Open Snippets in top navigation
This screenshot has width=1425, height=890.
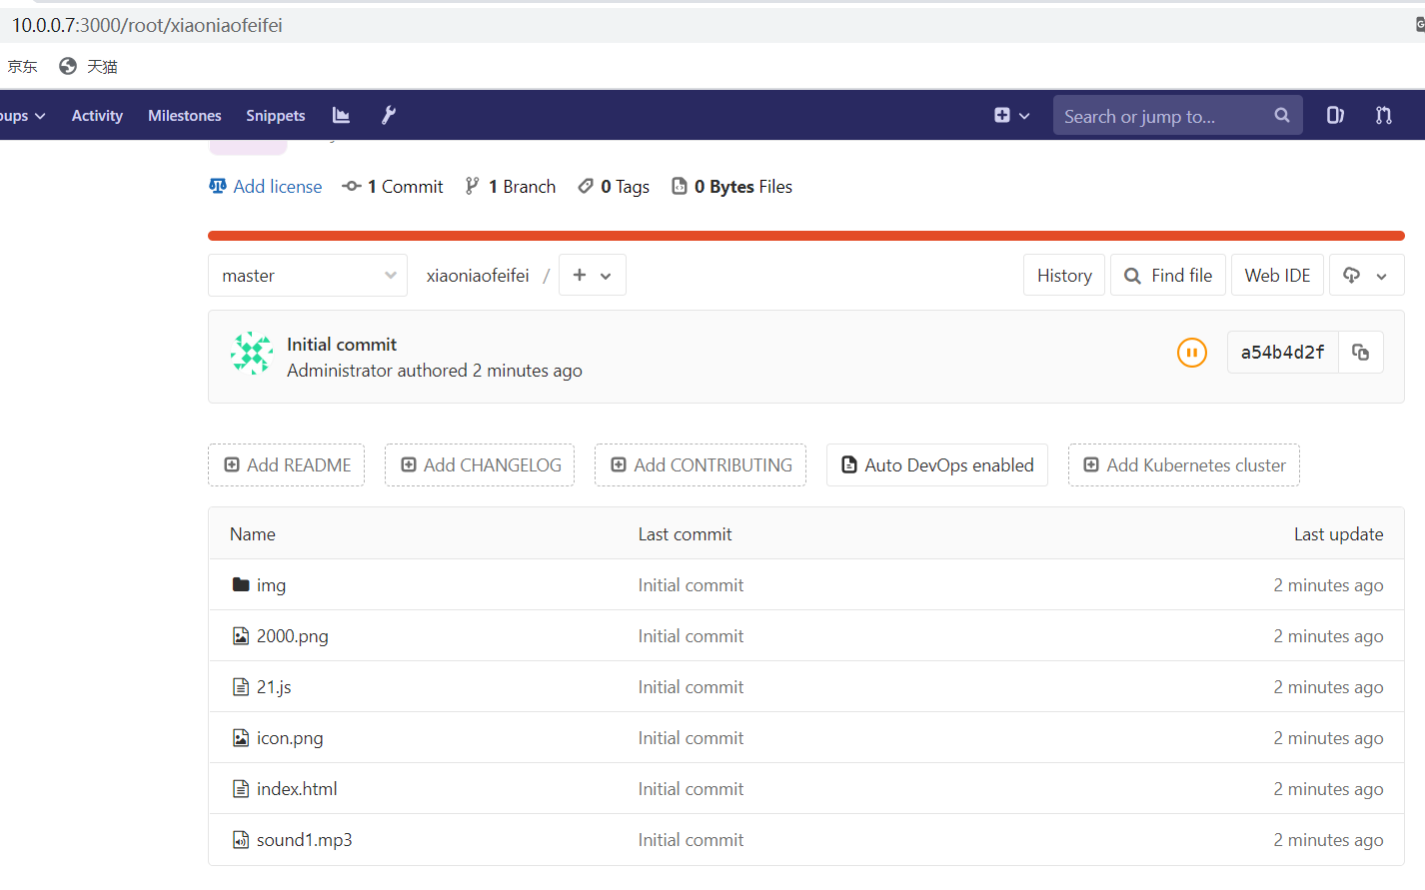click(275, 116)
